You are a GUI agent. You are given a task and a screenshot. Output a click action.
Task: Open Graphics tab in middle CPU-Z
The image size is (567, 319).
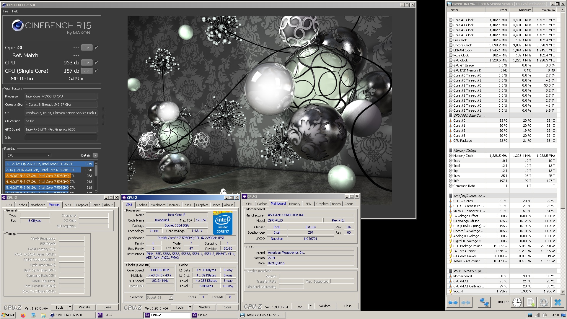[x=202, y=205]
